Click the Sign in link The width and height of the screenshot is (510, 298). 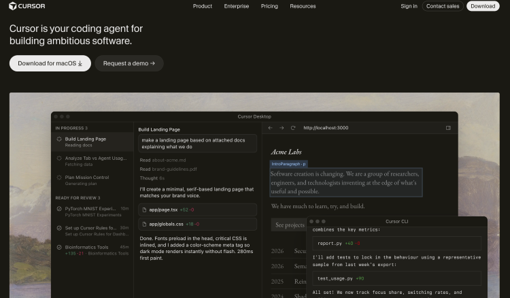[x=409, y=6]
